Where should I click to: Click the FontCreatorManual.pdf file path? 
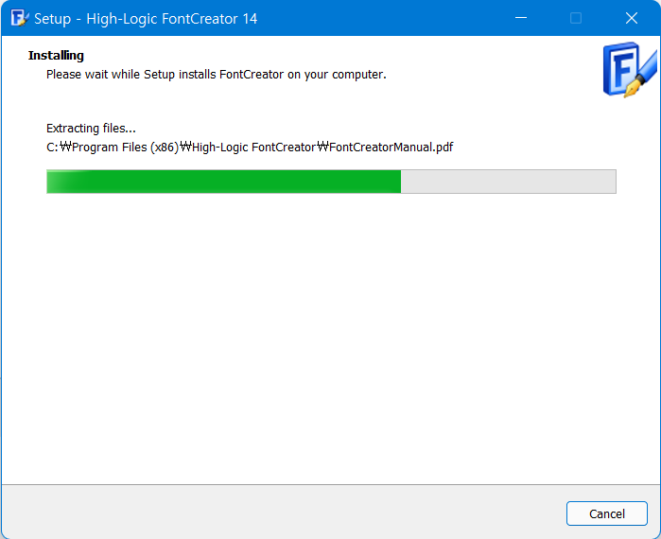point(250,148)
